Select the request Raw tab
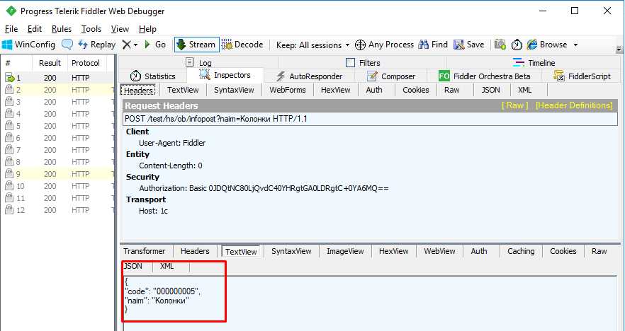 (451, 90)
